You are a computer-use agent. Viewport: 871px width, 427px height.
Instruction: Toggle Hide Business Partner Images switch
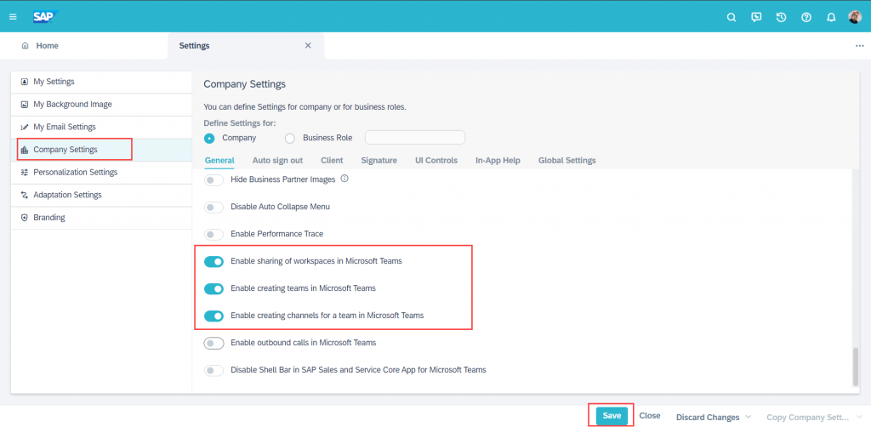click(213, 180)
